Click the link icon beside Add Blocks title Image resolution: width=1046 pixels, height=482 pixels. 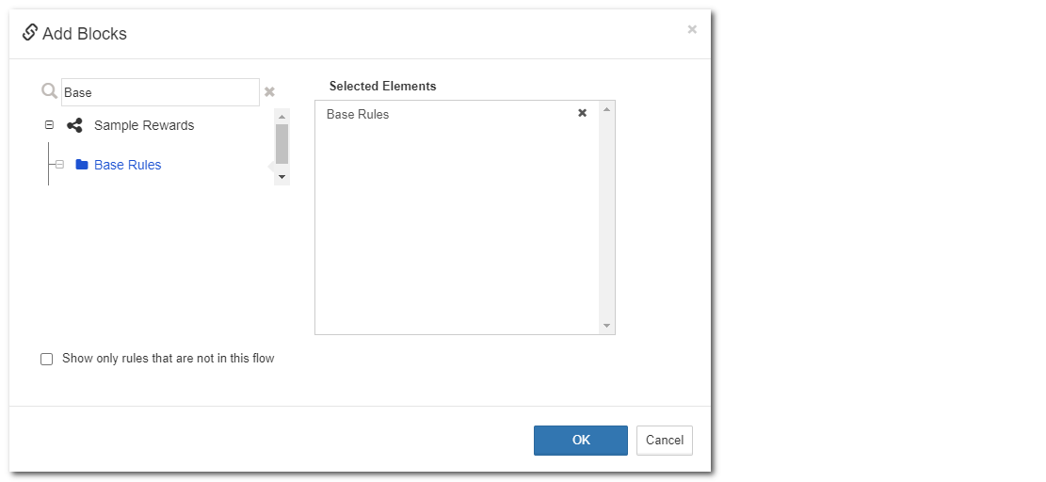29,33
